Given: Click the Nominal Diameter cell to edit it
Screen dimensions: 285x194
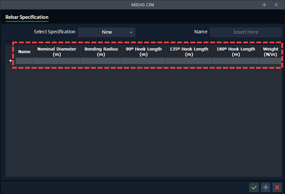Looking at the screenshot, I should pos(56,61).
